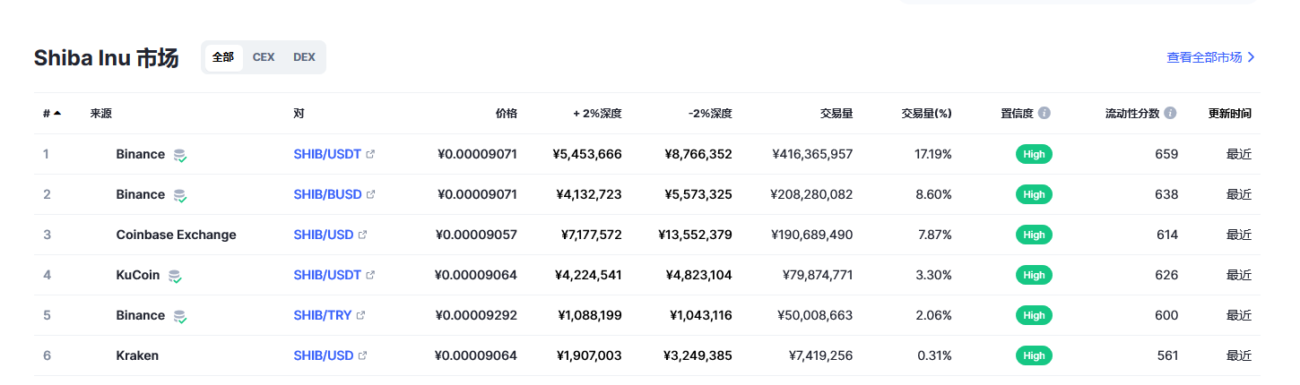This screenshot has height=385, width=1300.
Task: Click volume ¥416,365,957
Action: point(812,154)
